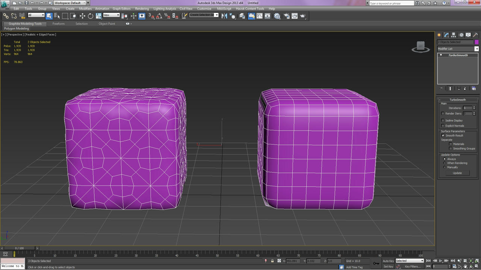Switch to the Create command panel
The height and width of the screenshot is (270, 481).
tap(439, 35)
